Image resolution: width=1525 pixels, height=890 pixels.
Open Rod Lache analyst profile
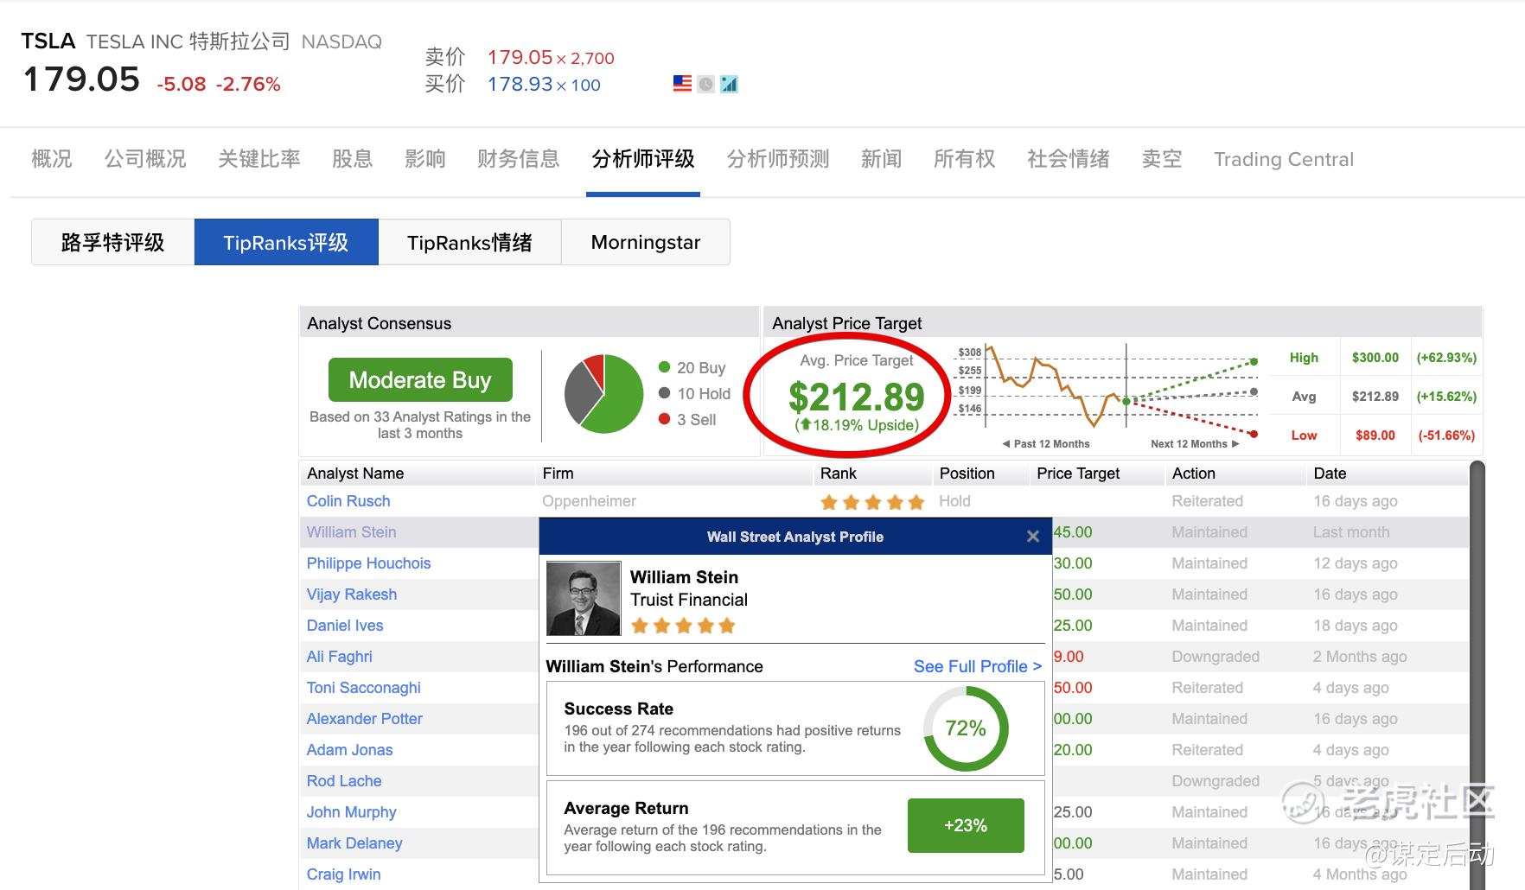pyautogui.click(x=344, y=781)
